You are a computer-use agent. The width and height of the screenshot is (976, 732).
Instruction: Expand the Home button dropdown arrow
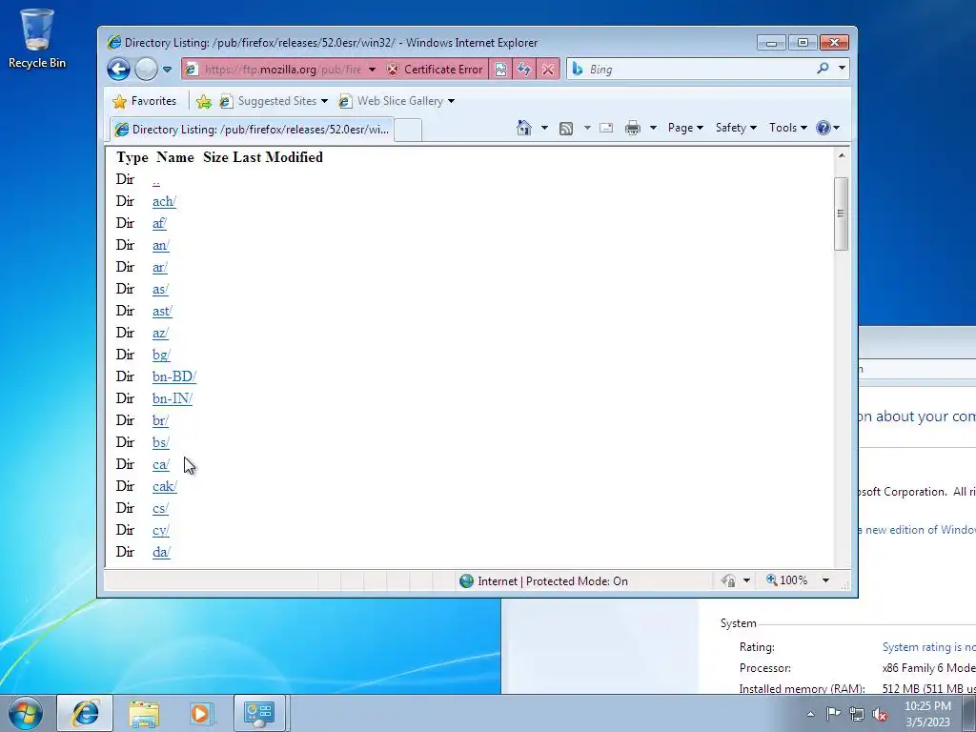pyautogui.click(x=544, y=128)
